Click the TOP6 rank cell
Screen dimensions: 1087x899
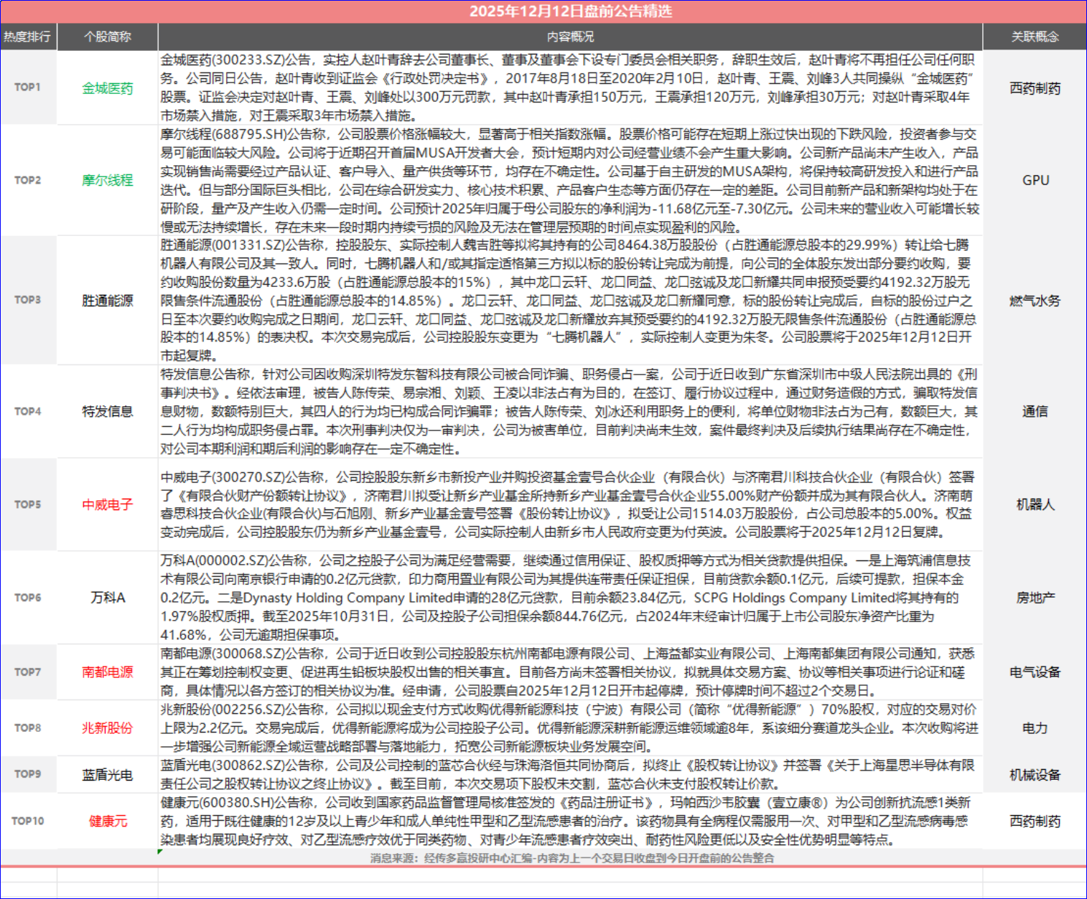(x=28, y=598)
